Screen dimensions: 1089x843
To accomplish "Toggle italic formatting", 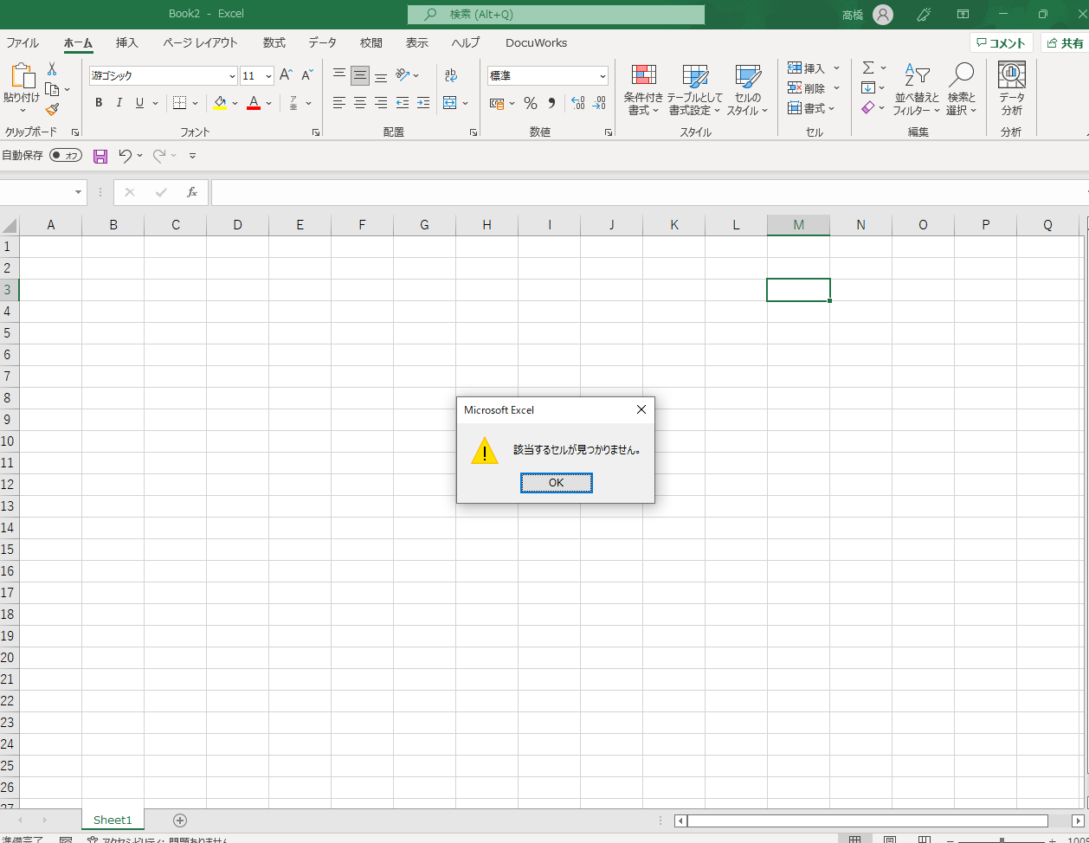I will click(x=119, y=103).
